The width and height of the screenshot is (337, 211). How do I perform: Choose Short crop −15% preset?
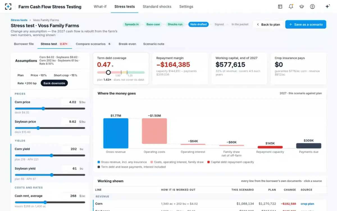click(65, 75)
